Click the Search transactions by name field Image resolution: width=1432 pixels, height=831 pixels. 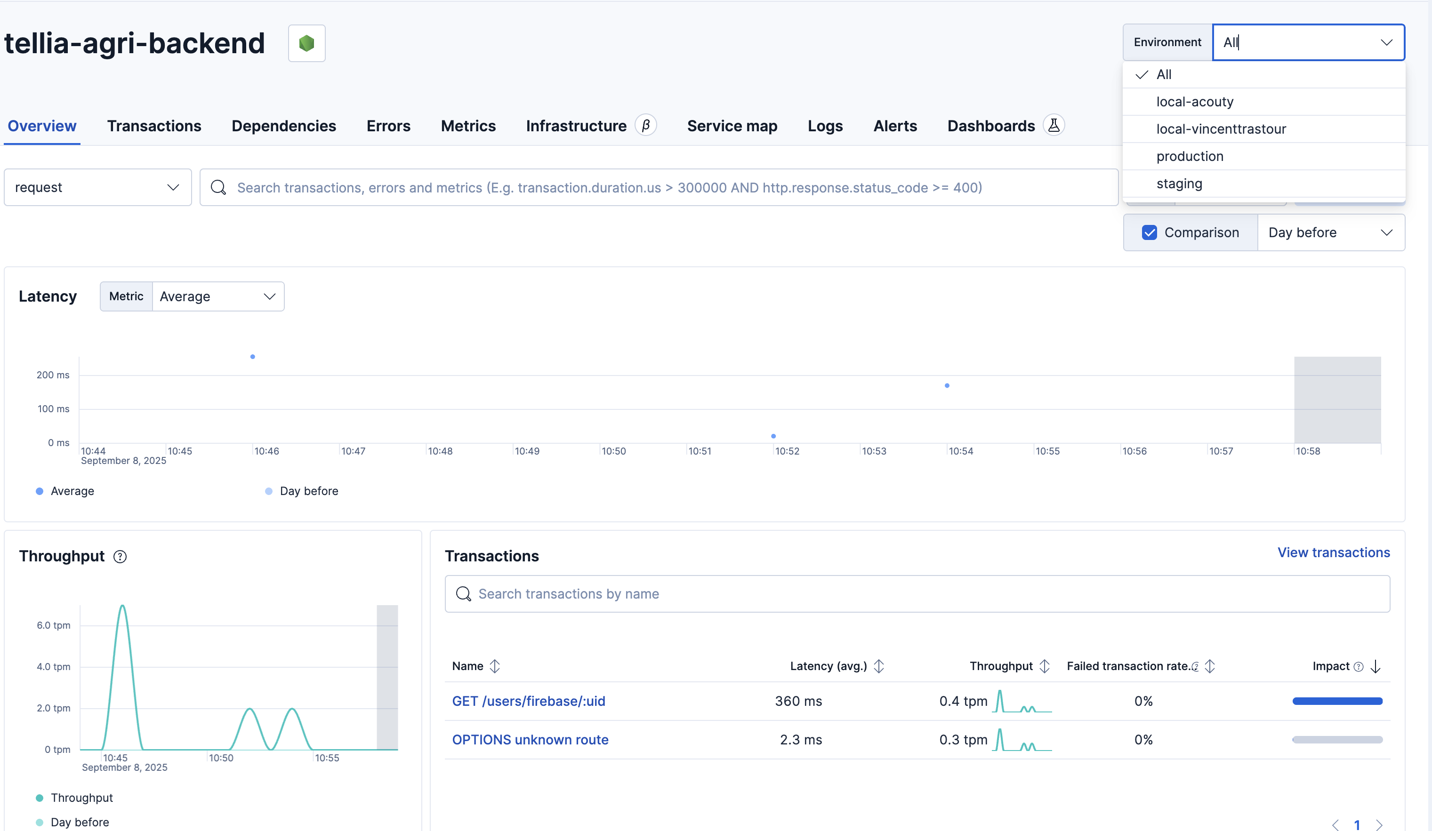point(917,593)
